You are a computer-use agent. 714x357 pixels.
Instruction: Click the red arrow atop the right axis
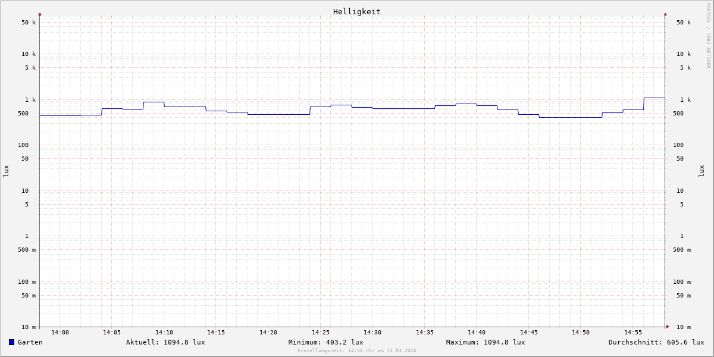pyautogui.click(x=665, y=14)
